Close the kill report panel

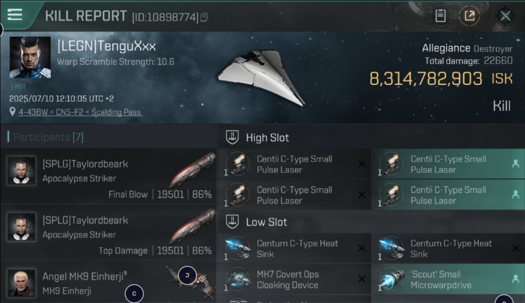(505, 16)
